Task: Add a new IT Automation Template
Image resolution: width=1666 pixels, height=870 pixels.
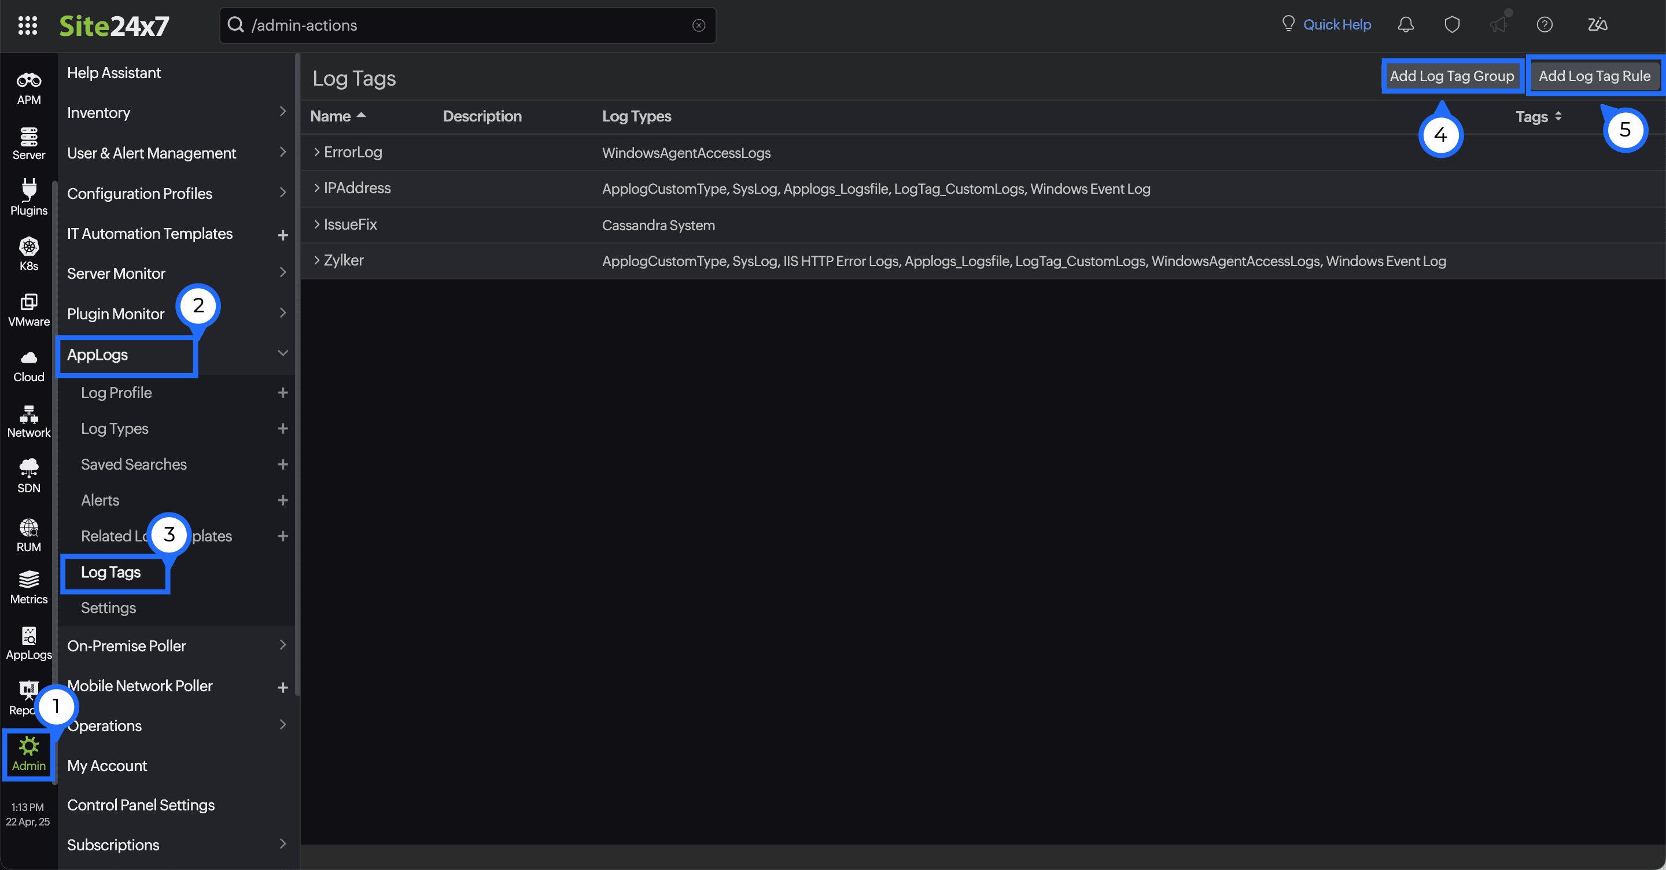Action: pyautogui.click(x=283, y=234)
